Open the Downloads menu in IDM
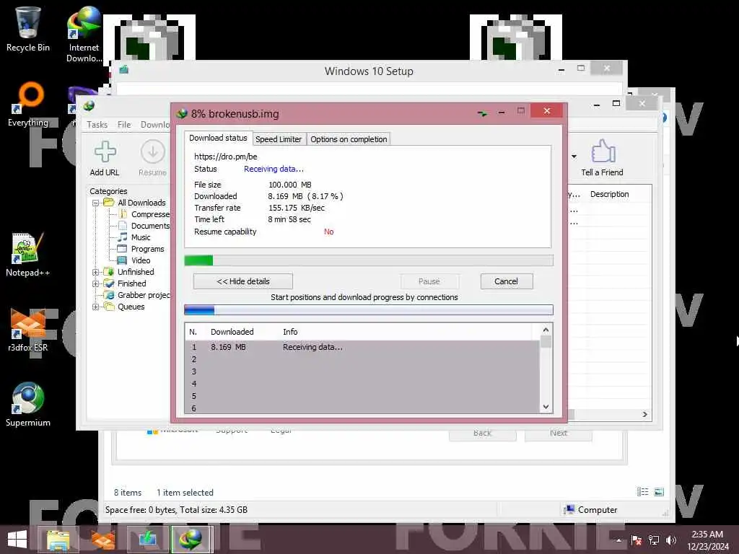This screenshot has height=554, width=739. click(x=154, y=124)
